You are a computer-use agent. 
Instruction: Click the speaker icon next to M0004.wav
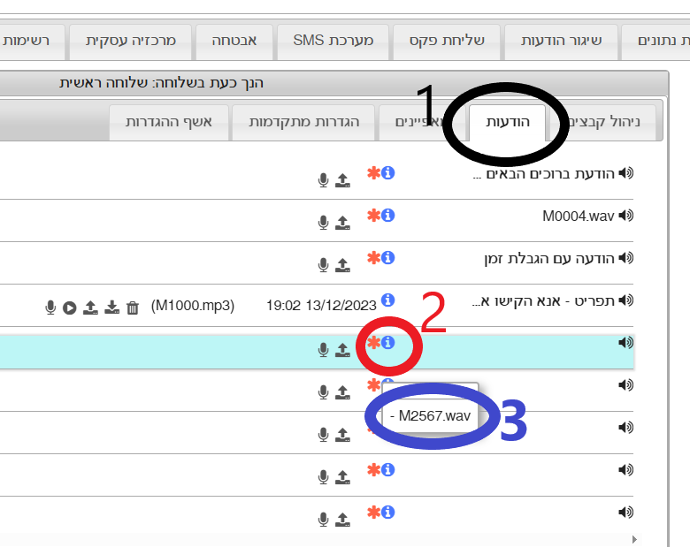(626, 216)
